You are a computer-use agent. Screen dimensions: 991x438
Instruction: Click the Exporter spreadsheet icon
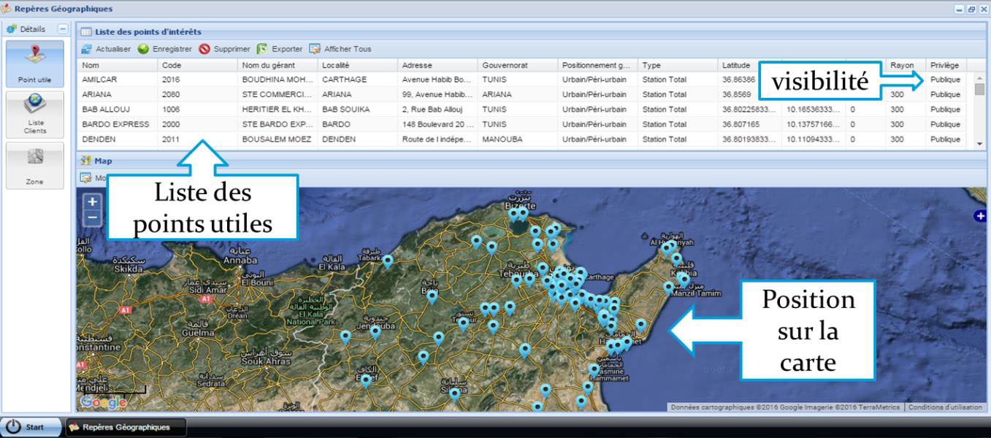[262, 49]
